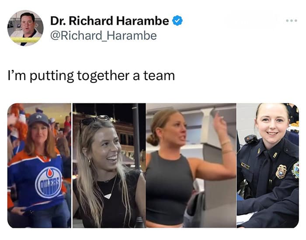Click the blue verified checkmark badge

tap(177, 20)
